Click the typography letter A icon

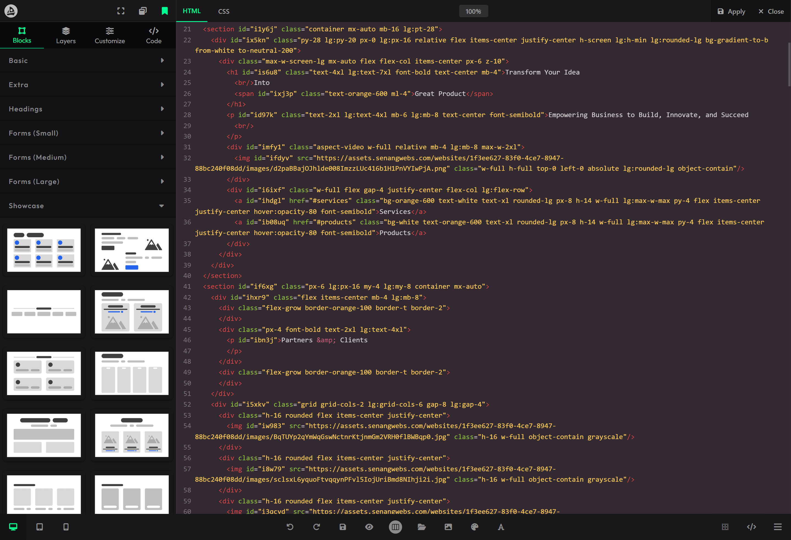click(501, 527)
